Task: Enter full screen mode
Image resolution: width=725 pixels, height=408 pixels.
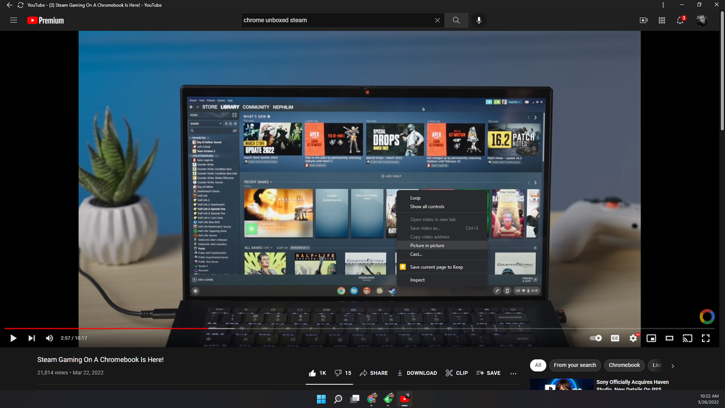Action: [706, 338]
